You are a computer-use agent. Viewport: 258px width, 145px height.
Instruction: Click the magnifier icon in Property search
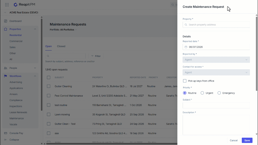[x=186, y=25]
